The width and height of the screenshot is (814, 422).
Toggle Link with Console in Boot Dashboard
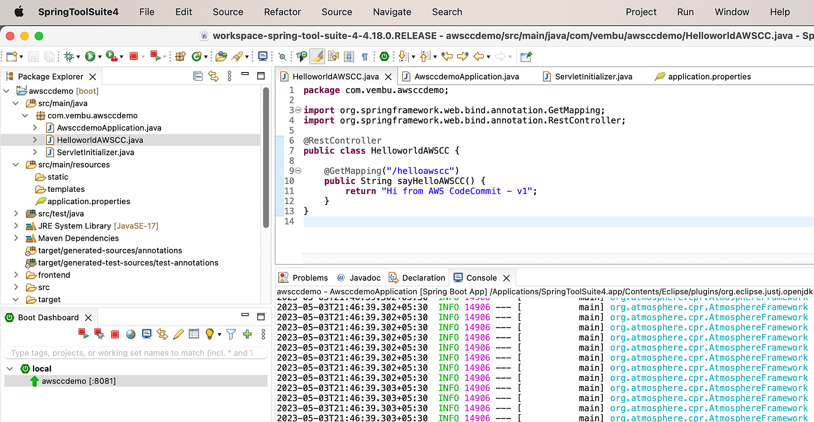tap(162, 334)
